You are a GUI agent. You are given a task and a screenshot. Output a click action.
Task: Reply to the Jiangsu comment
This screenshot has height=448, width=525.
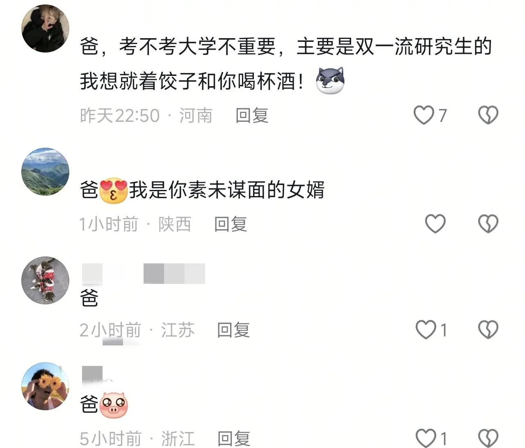pyautogui.click(x=233, y=330)
